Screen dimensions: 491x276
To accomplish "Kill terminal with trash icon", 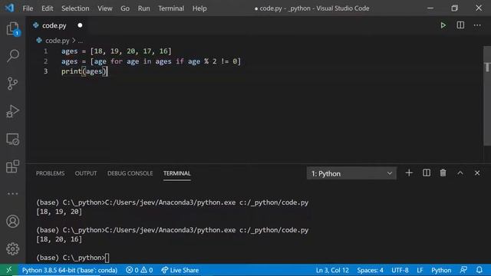I will click(x=443, y=173).
